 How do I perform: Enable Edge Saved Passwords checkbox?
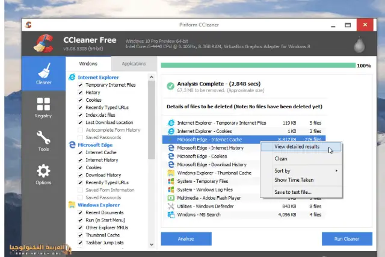click(80, 197)
